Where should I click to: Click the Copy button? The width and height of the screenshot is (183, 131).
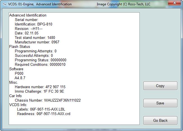[x=160, y=86]
